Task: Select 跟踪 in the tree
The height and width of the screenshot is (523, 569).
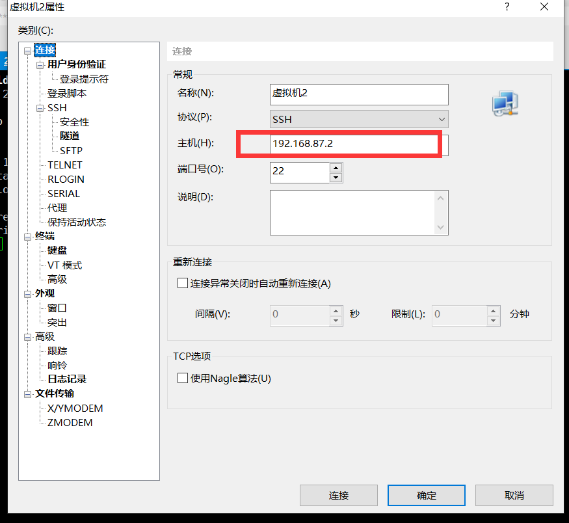Action: click(57, 351)
